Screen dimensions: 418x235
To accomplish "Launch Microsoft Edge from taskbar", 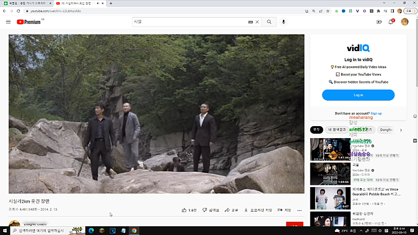I will [91, 230].
